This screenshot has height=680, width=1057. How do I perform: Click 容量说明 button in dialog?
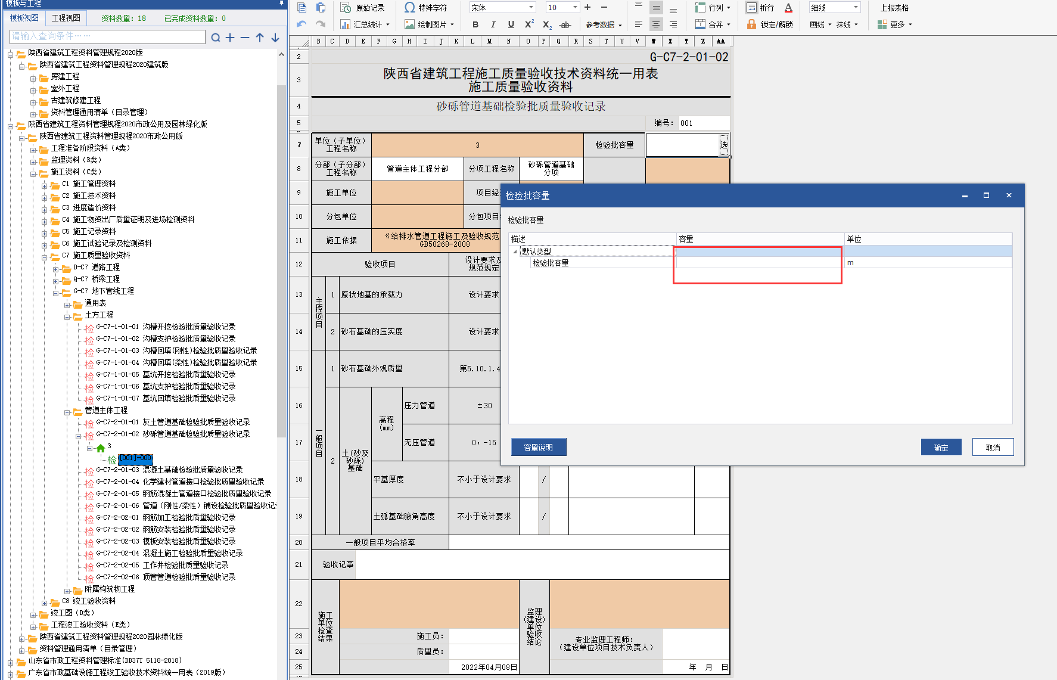pyautogui.click(x=539, y=448)
